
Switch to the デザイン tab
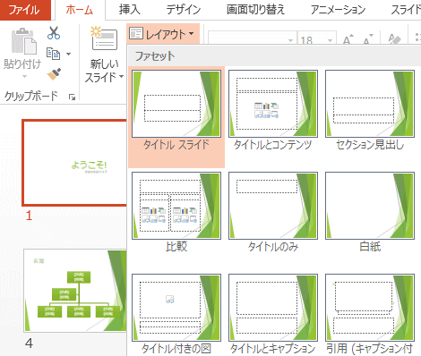tap(184, 10)
